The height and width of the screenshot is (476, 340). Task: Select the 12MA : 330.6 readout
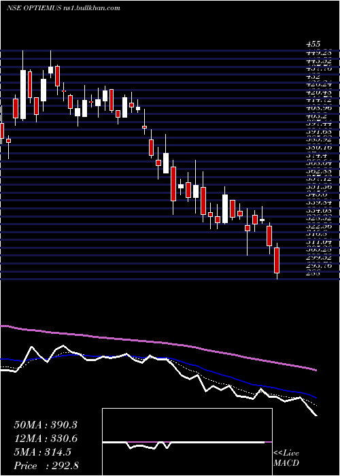coord(46,439)
